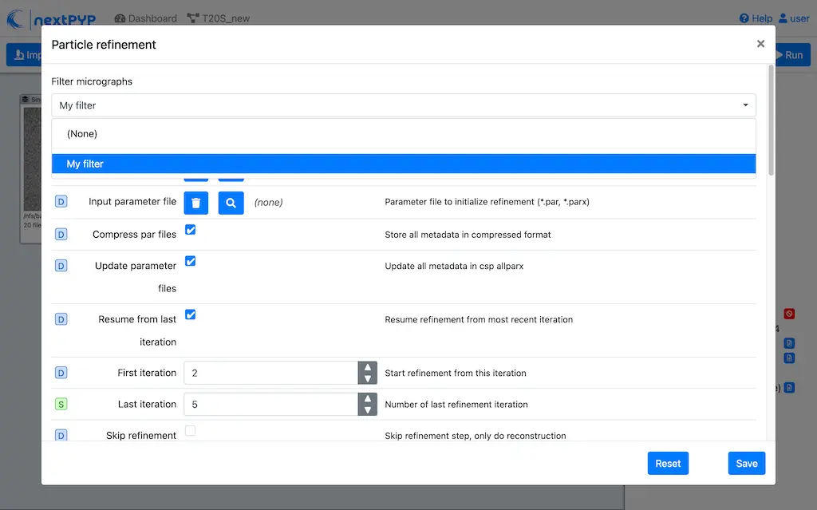Click the D badge beside Compress par files
Image resolution: width=817 pixels, height=510 pixels.
tap(61, 235)
